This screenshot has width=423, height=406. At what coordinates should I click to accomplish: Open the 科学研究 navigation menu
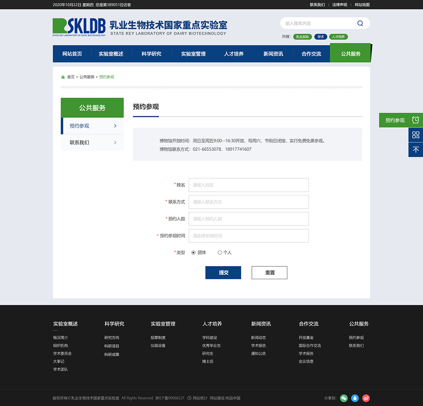coord(151,54)
